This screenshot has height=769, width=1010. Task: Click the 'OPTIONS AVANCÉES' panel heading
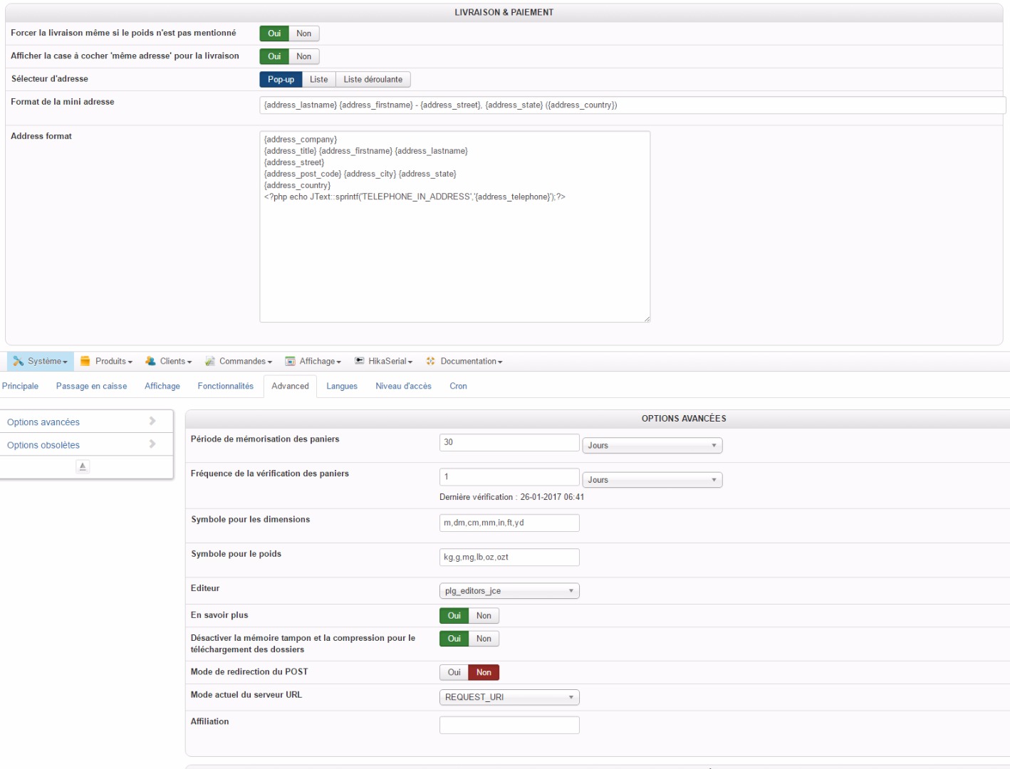click(x=684, y=419)
